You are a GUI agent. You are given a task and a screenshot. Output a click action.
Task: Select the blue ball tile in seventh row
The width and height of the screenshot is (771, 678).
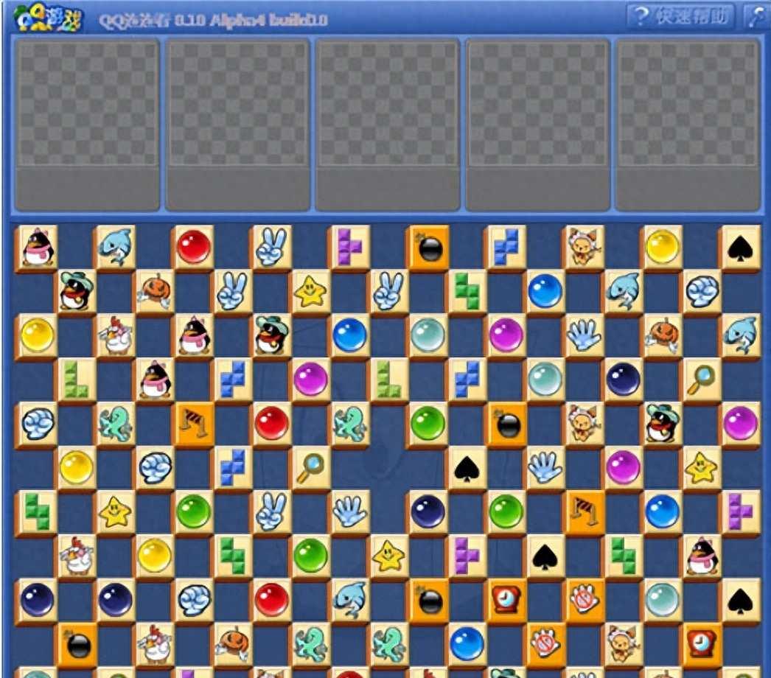pos(663,512)
